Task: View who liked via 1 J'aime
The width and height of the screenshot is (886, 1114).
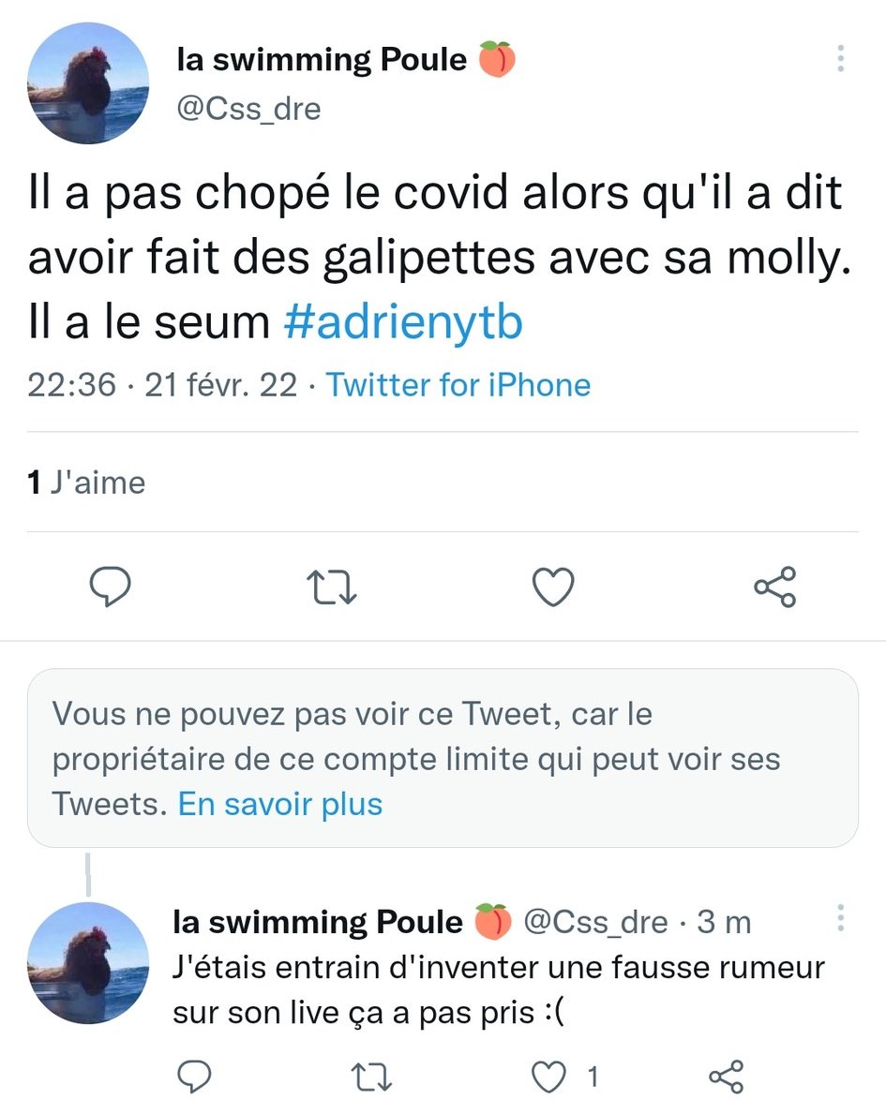Action: coord(87,483)
